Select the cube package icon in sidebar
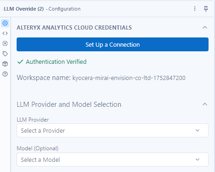Image resolution: width=215 pixels, height=172 pixels. click(x=5, y=64)
